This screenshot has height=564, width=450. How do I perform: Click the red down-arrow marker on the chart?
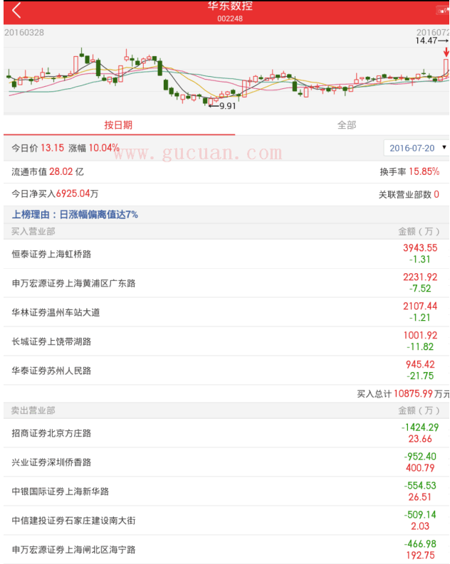point(446,52)
